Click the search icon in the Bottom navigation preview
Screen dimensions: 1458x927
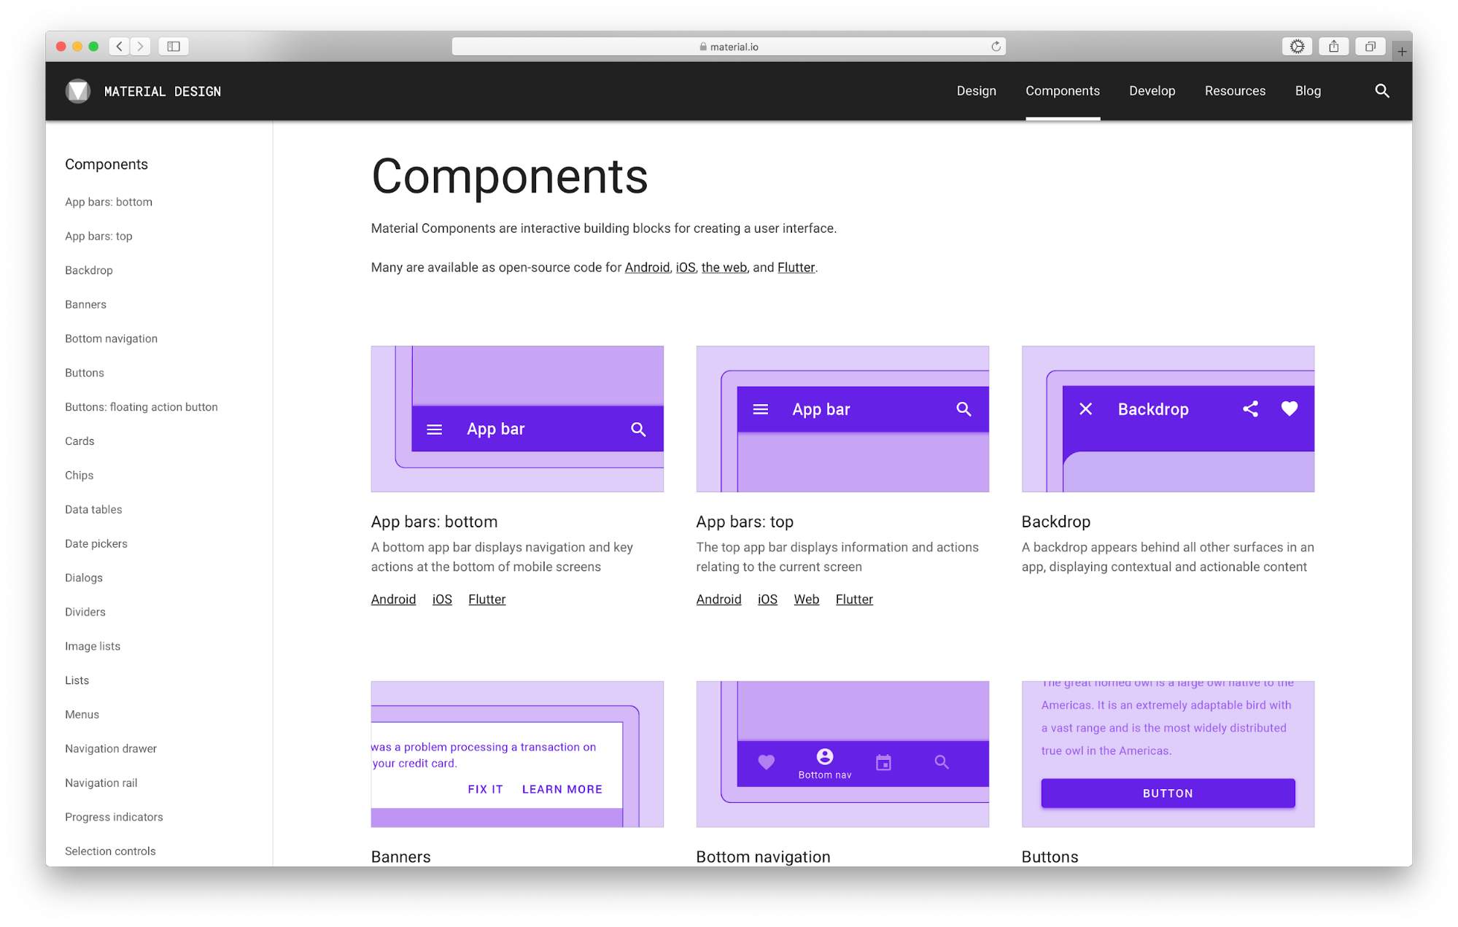click(x=941, y=762)
